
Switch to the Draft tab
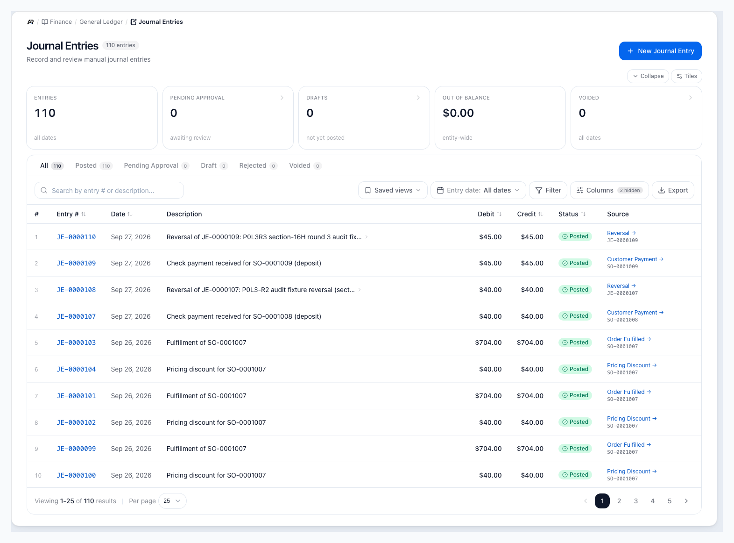(214, 165)
